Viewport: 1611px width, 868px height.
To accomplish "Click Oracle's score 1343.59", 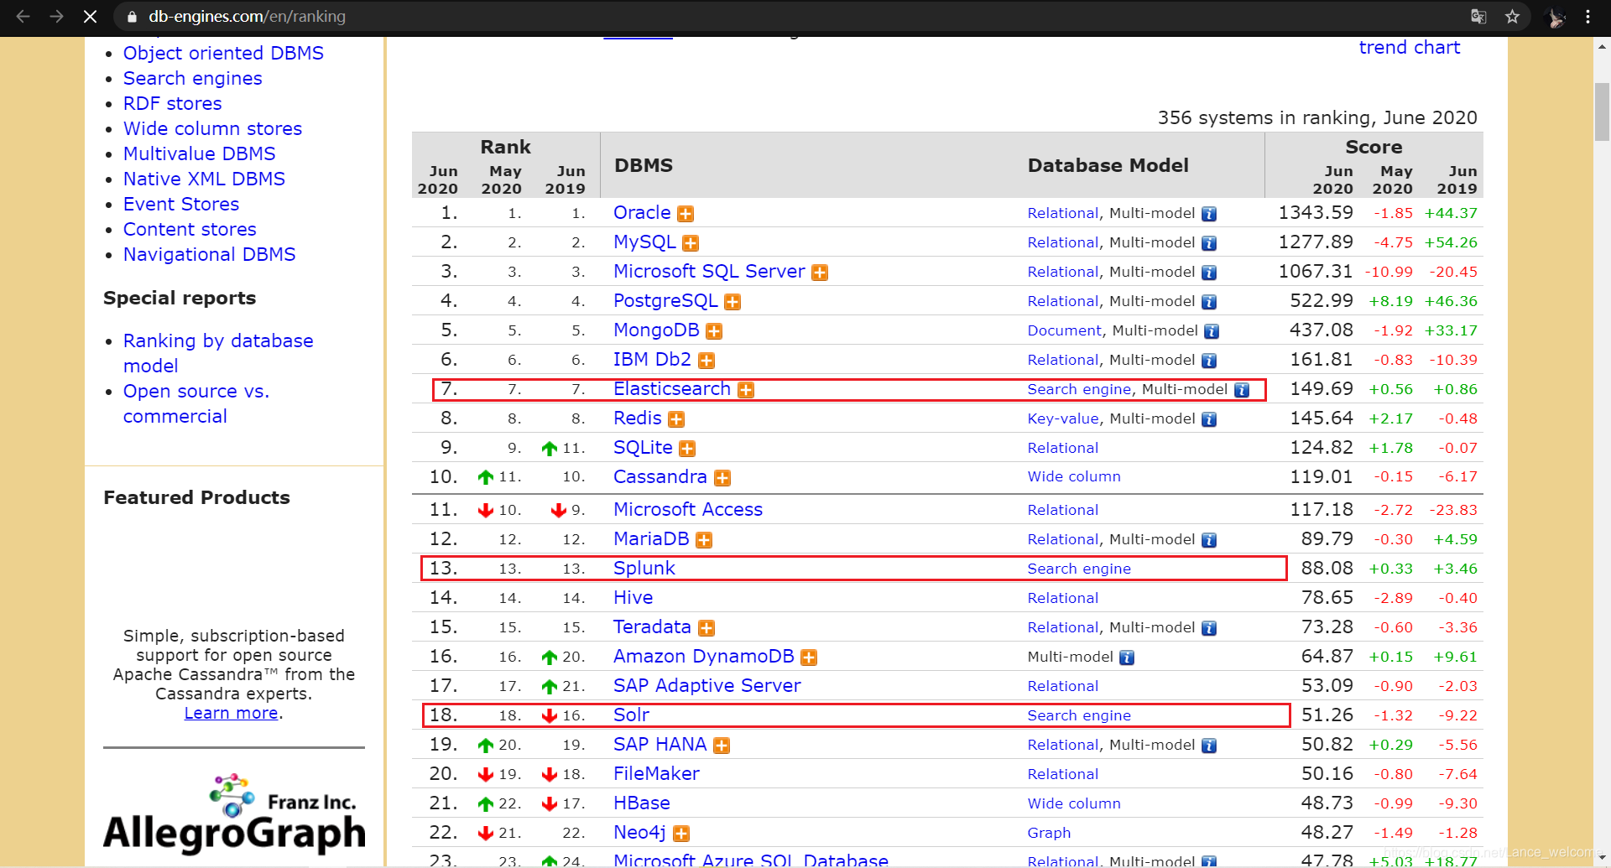I will pyautogui.click(x=1316, y=212).
